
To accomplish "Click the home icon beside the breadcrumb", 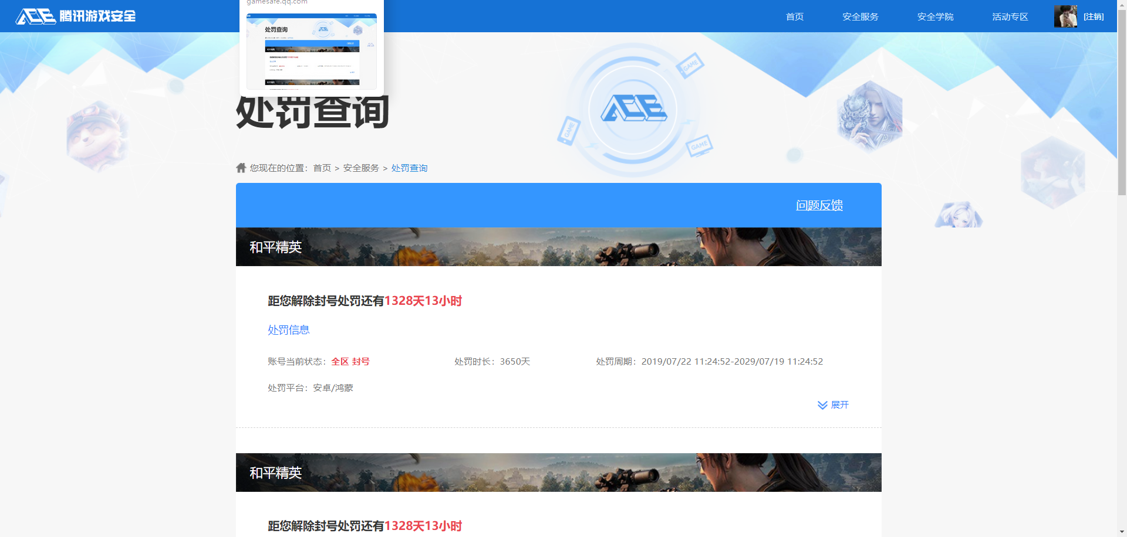I will click(241, 167).
